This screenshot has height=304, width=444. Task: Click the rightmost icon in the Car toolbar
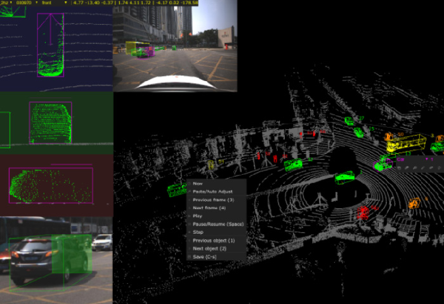click(441, 168)
